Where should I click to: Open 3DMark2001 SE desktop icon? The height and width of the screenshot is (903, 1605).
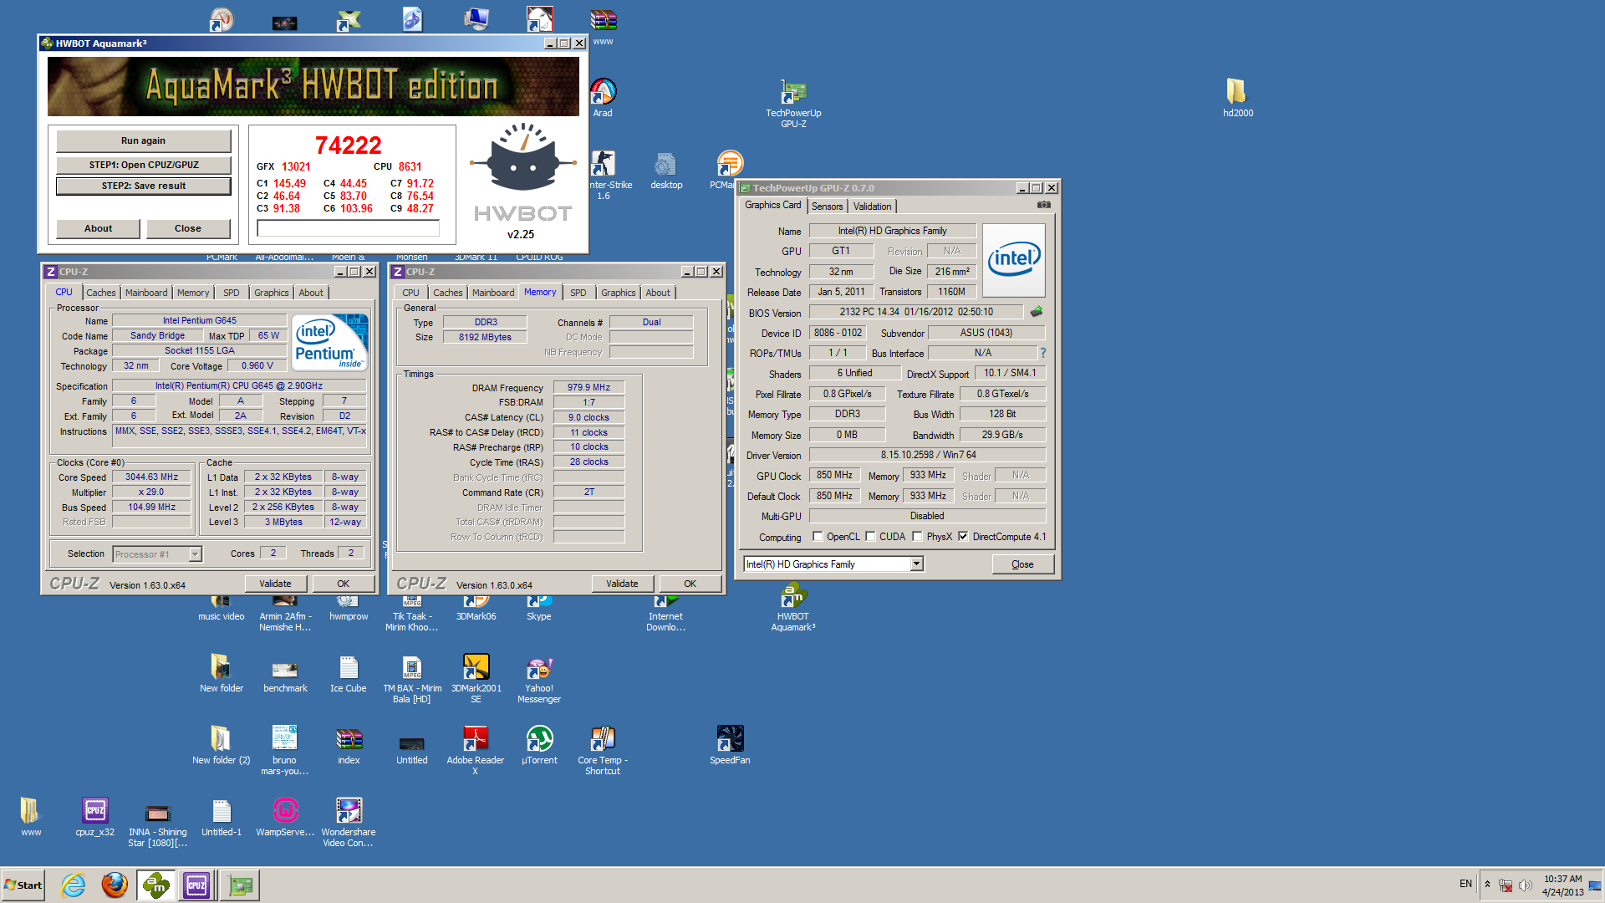pos(476,678)
